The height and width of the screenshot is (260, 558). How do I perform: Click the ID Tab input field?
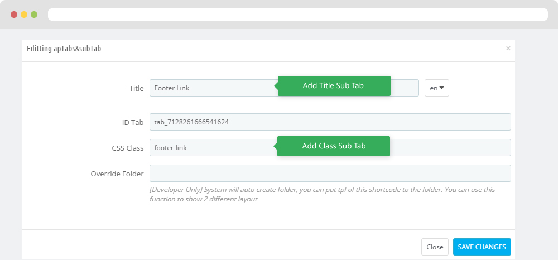click(x=330, y=122)
